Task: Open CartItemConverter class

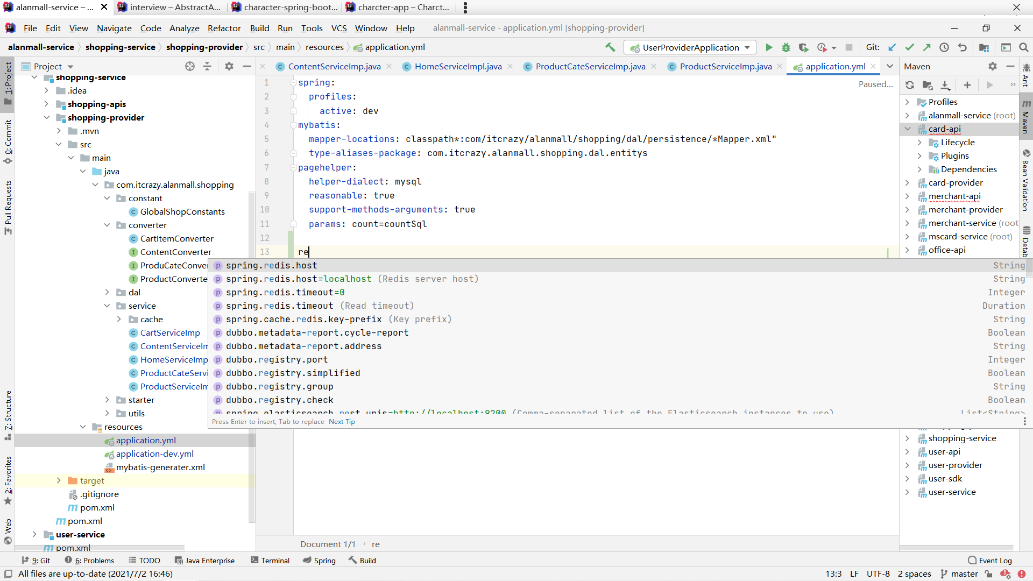Action: [x=176, y=238]
